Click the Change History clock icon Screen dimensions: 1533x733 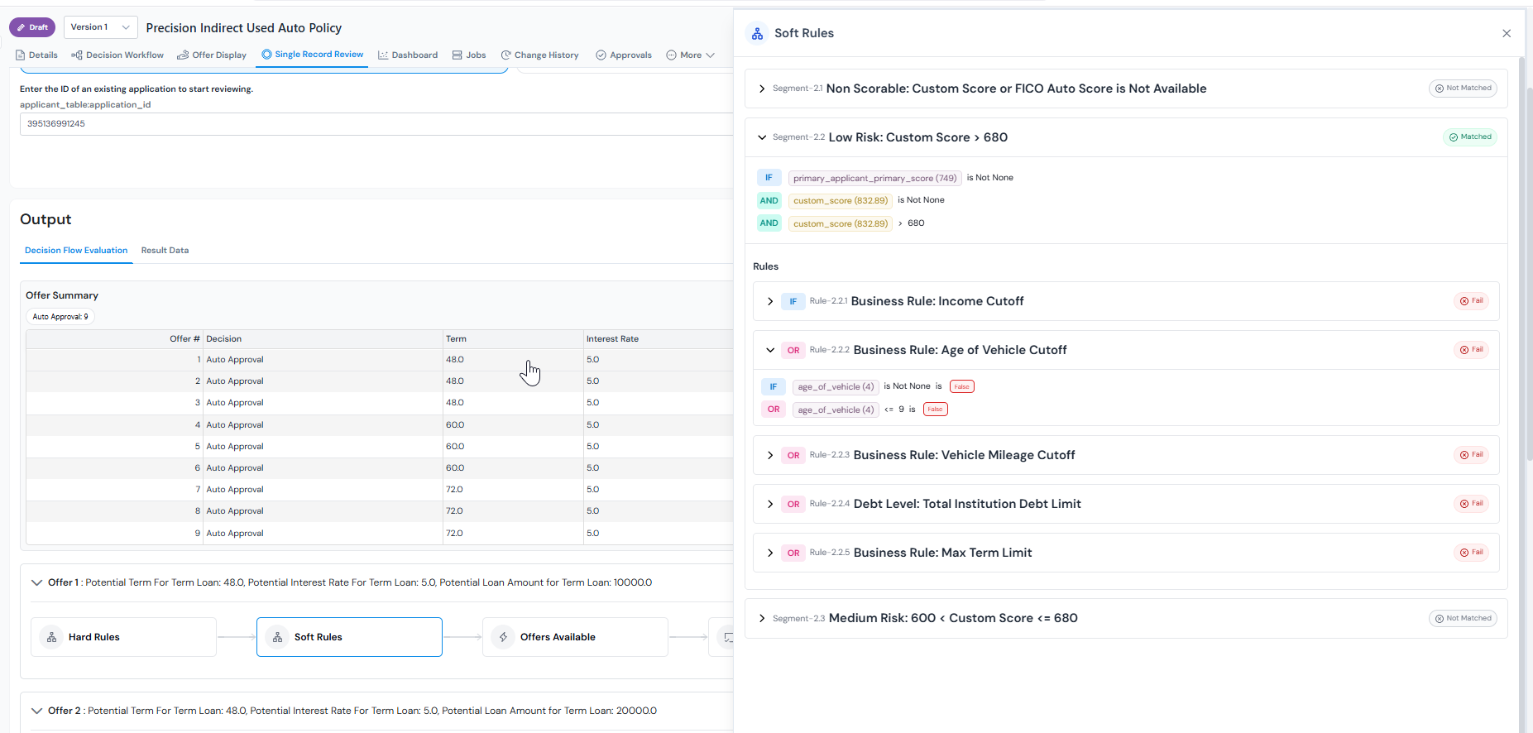point(505,55)
